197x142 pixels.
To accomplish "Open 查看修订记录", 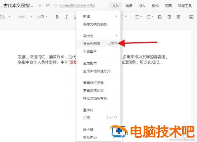I will point(98,83).
